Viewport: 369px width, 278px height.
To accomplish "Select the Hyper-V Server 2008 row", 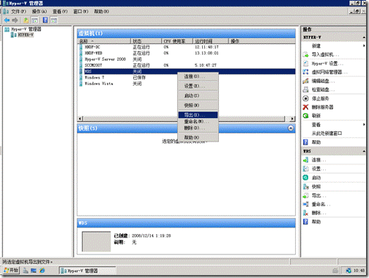I will (x=187, y=59).
